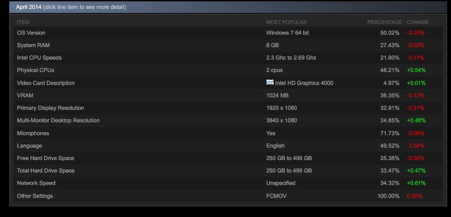Click the +0.61% Network Speed change
Viewport: 451px width, 217px height.
[416, 183]
